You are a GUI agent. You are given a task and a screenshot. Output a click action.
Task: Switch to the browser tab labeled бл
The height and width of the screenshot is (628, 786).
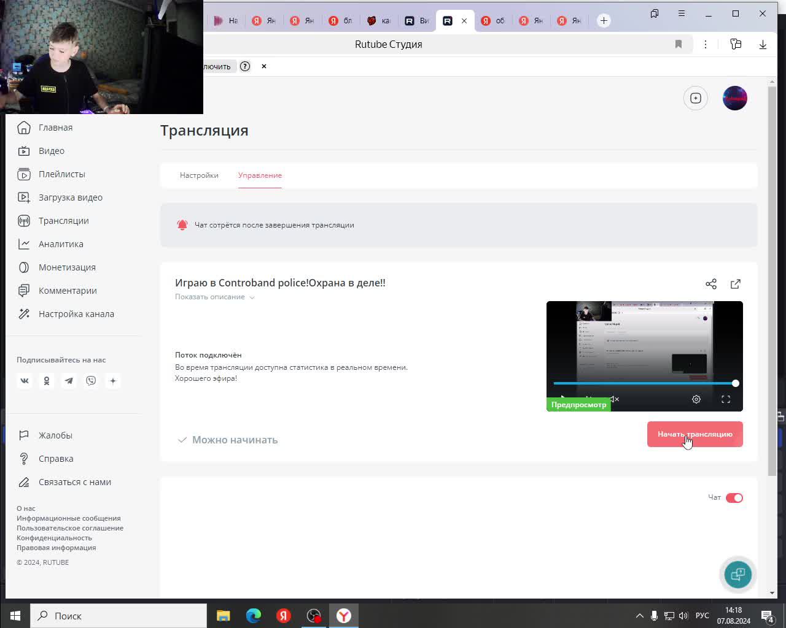341,21
